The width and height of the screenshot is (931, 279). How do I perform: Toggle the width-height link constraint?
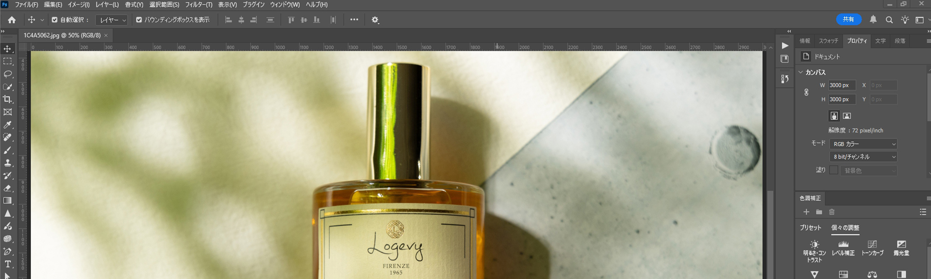point(806,92)
